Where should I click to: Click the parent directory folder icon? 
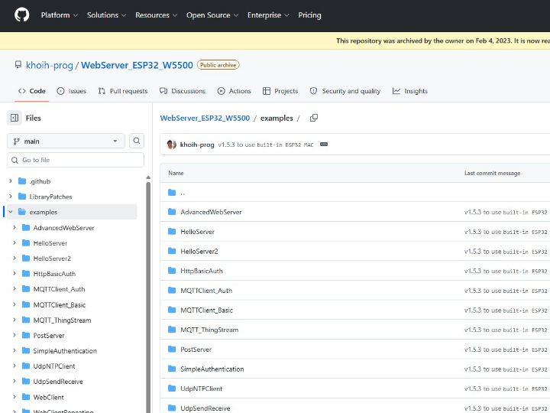click(x=172, y=193)
